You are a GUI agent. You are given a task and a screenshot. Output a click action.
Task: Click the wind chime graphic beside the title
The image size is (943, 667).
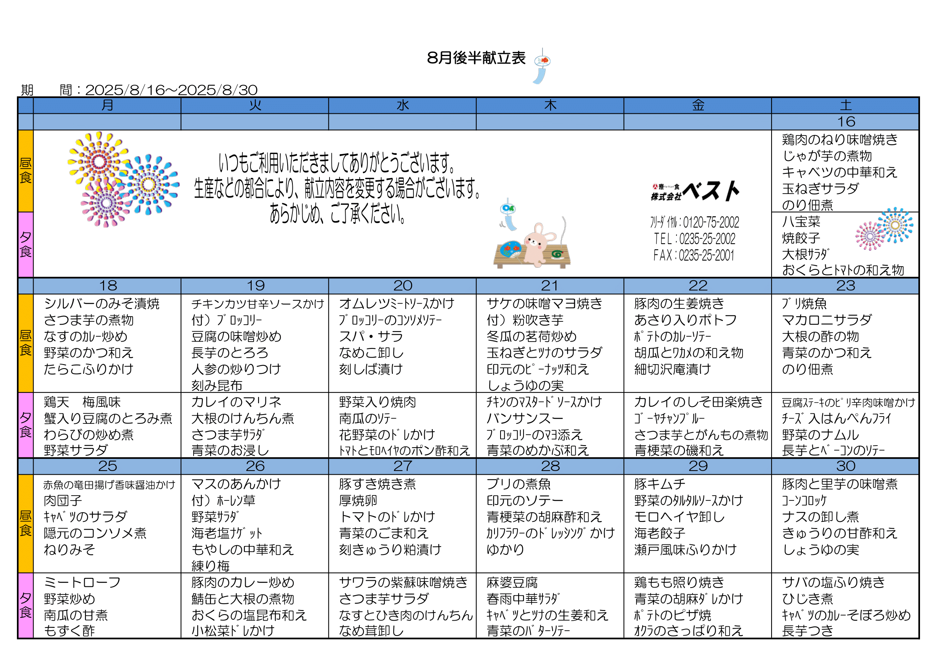542,66
